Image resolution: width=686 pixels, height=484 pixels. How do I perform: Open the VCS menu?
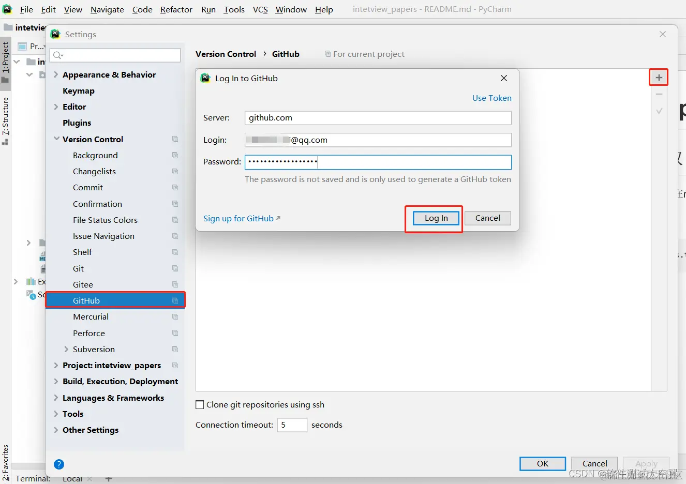click(260, 9)
